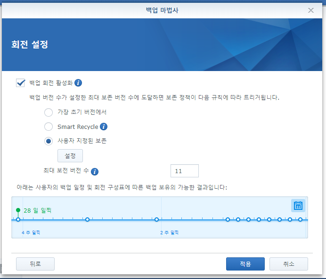Click the 최대 보전 버전 수 input field
The height and width of the screenshot is (279, 326).
184,171
